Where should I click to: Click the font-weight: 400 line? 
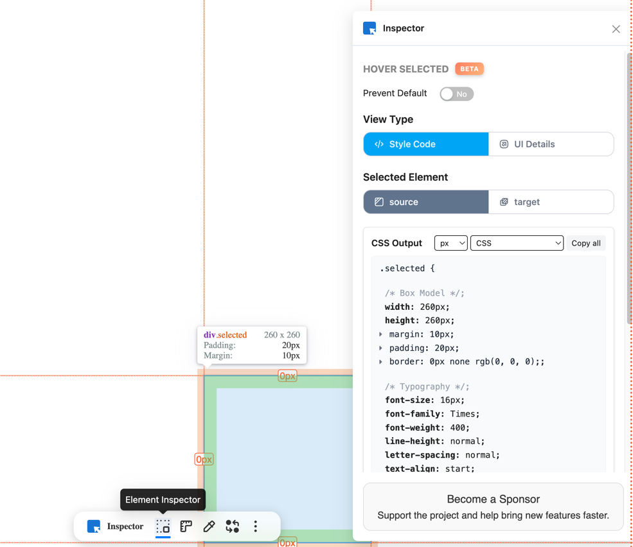tap(427, 427)
